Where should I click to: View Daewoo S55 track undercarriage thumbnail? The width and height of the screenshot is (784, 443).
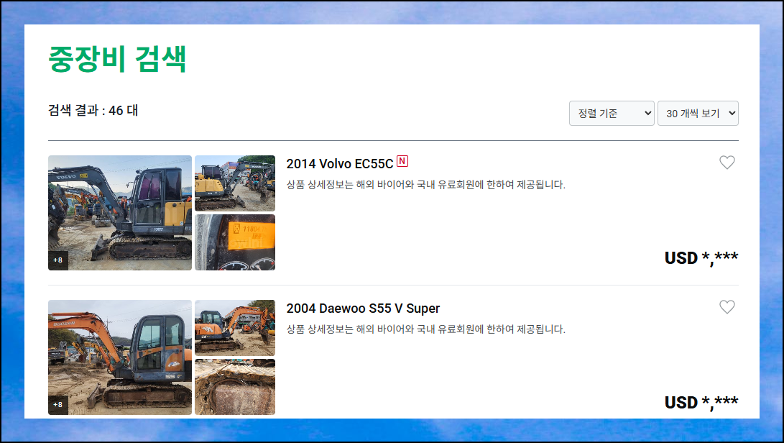235,387
